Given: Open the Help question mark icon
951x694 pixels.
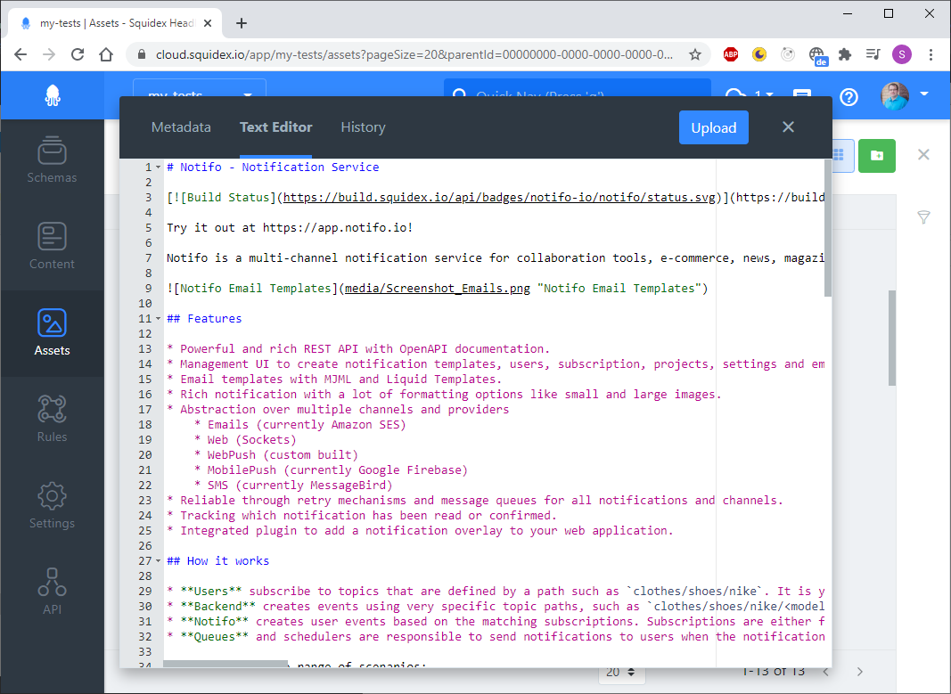Looking at the screenshot, I should tap(849, 97).
